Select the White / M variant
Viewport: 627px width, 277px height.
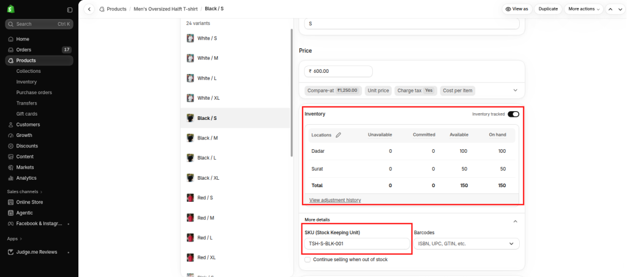235,58
